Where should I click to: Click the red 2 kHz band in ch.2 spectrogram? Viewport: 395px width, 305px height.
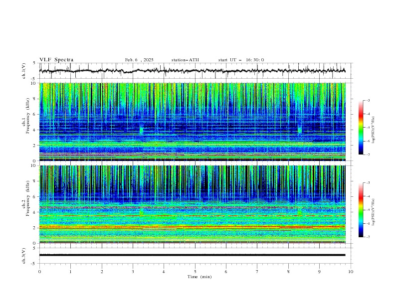[192, 227]
